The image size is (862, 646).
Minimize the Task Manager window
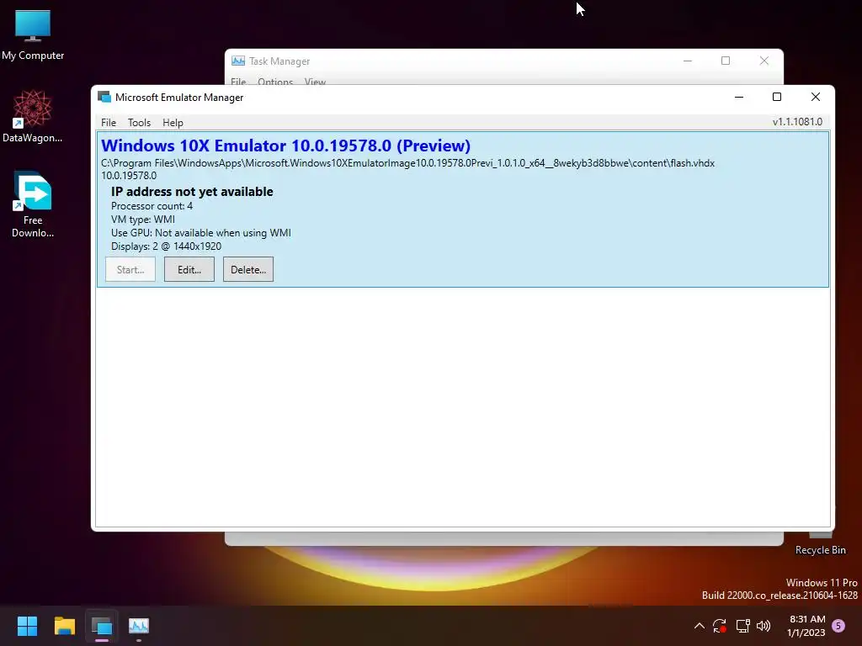click(x=687, y=61)
